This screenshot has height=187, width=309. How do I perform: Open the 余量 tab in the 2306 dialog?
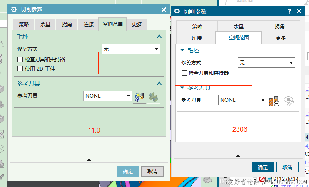point(239,26)
